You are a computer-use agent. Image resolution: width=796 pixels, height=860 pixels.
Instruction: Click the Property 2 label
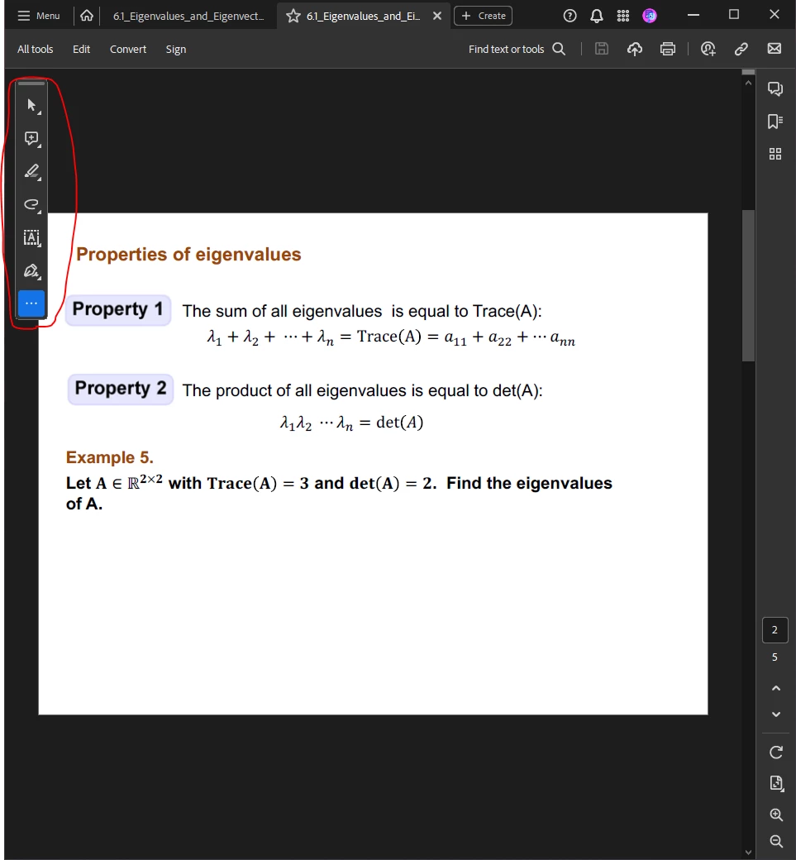click(x=121, y=389)
